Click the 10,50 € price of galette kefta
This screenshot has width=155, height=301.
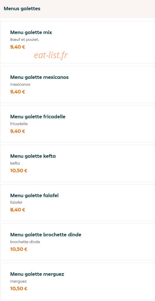click(x=19, y=171)
